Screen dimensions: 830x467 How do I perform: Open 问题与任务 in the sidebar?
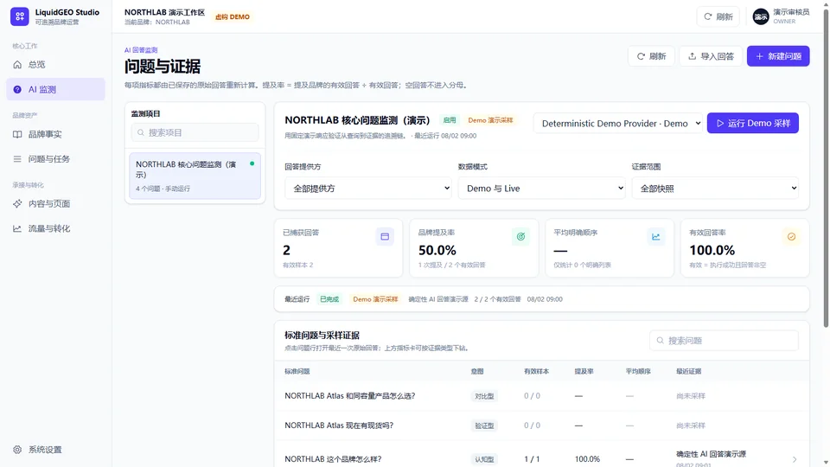(55, 159)
